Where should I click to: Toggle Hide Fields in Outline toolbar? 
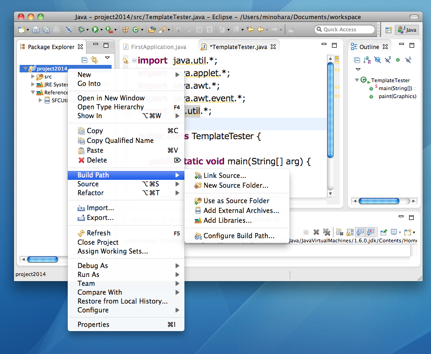click(x=377, y=60)
